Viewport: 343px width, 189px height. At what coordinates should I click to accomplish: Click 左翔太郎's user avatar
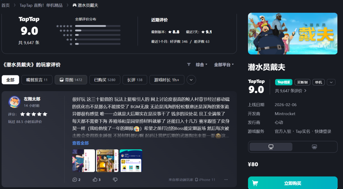tap(14, 102)
